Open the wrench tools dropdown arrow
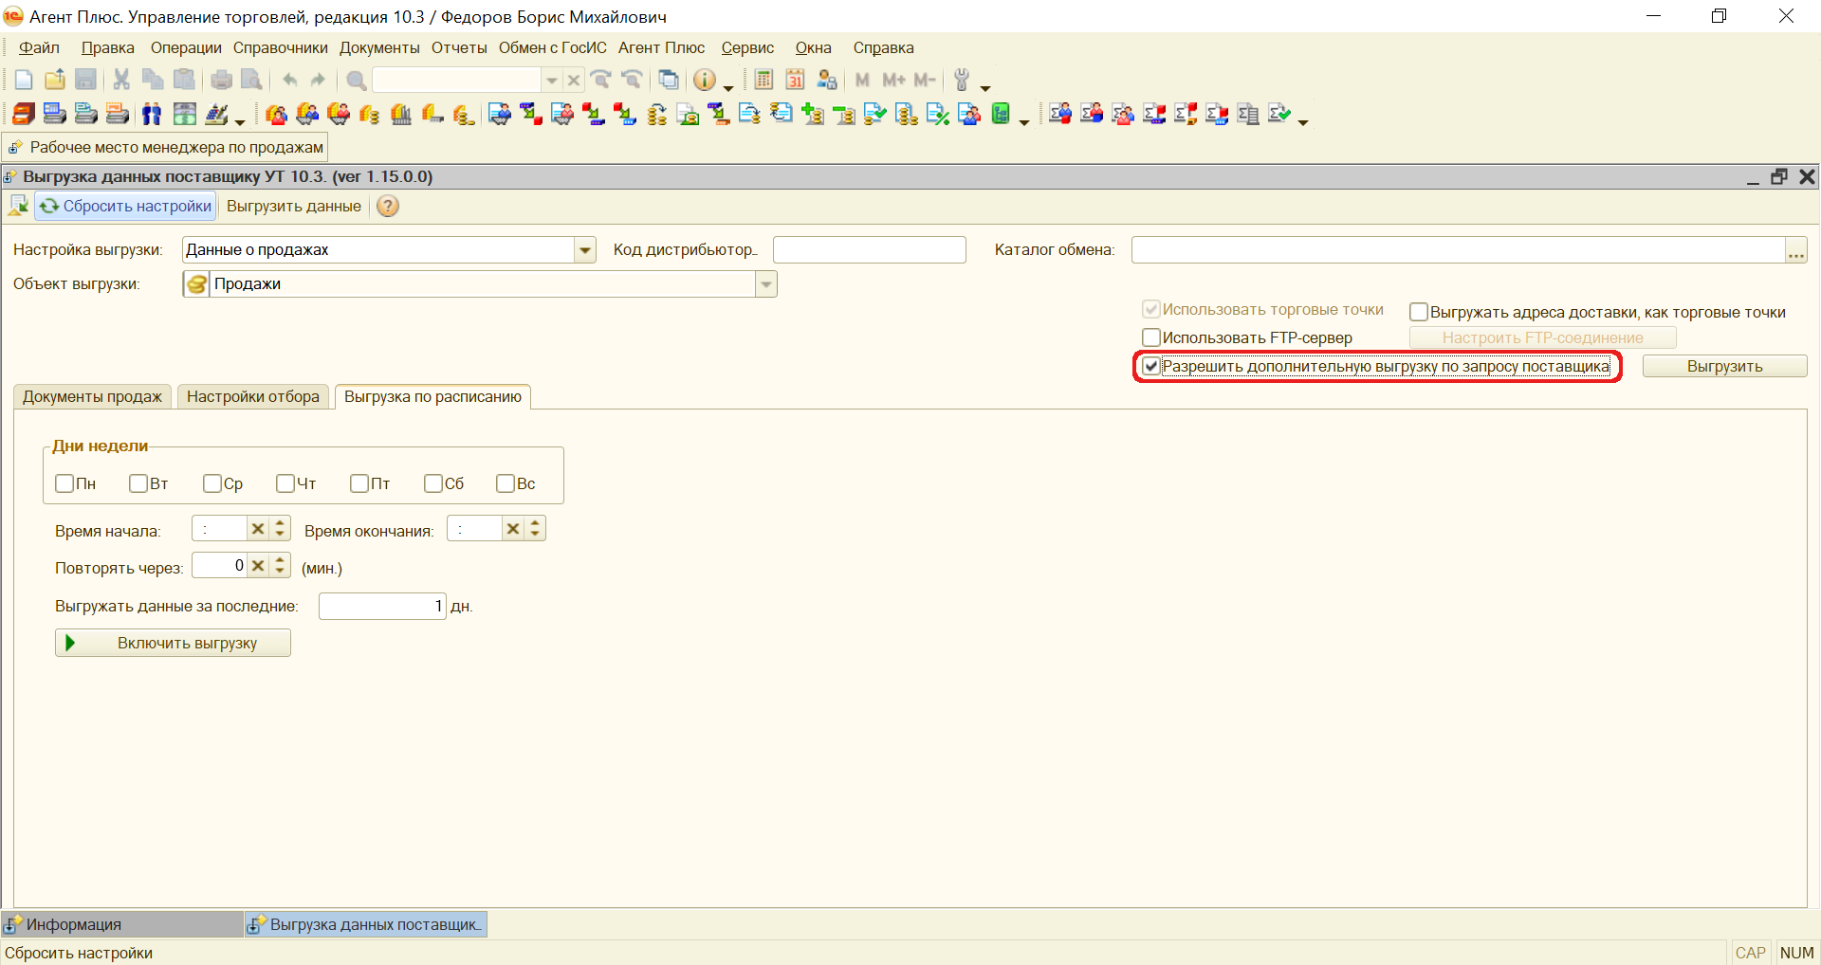 pyautogui.click(x=985, y=87)
